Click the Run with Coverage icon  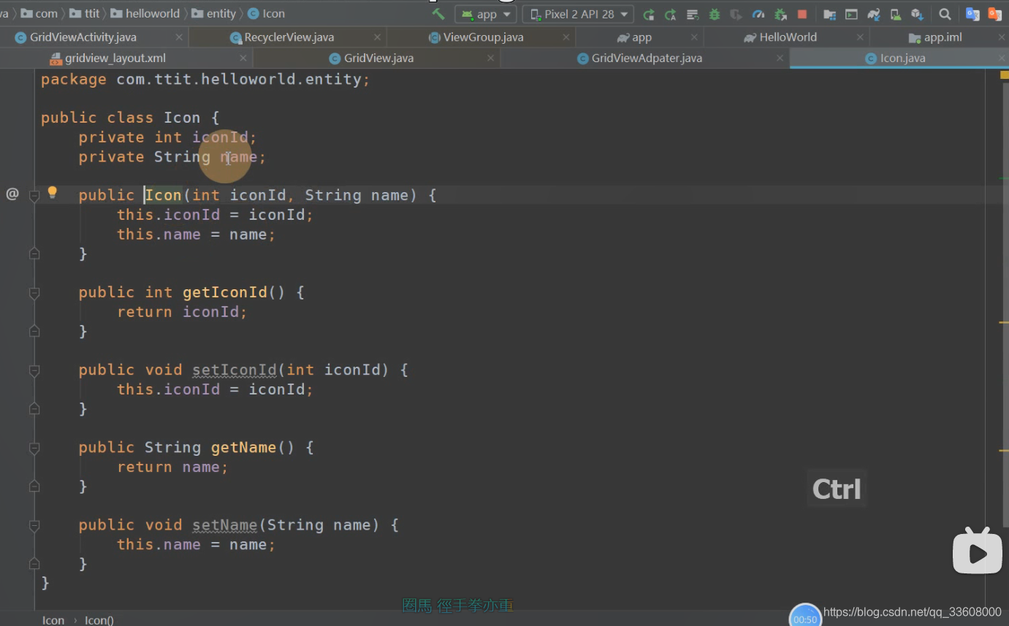click(x=736, y=14)
